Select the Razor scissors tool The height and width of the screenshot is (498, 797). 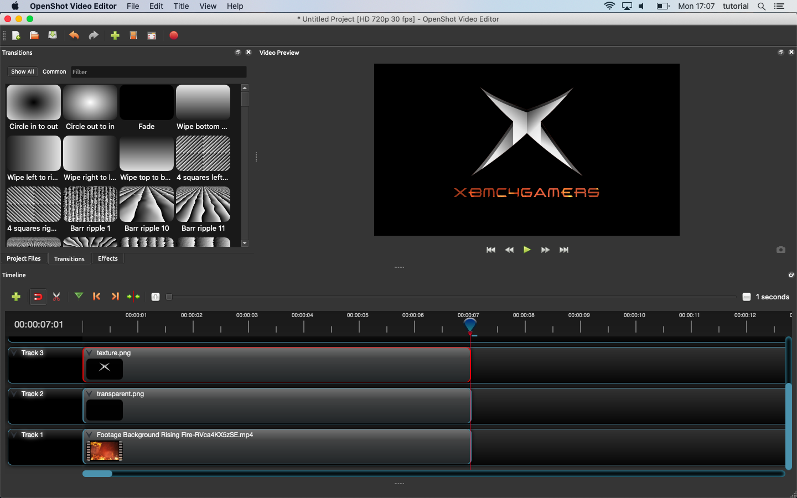[56, 297]
